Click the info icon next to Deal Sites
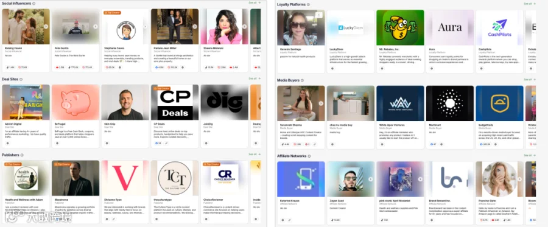 21,79
